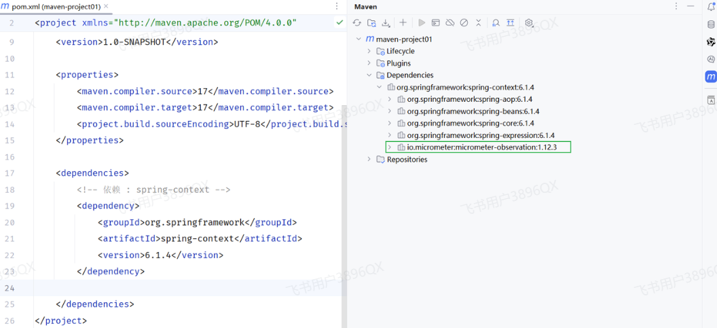
Task: Expand spring-aop:6.1.4 dependency
Action: click(x=390, y=99)
